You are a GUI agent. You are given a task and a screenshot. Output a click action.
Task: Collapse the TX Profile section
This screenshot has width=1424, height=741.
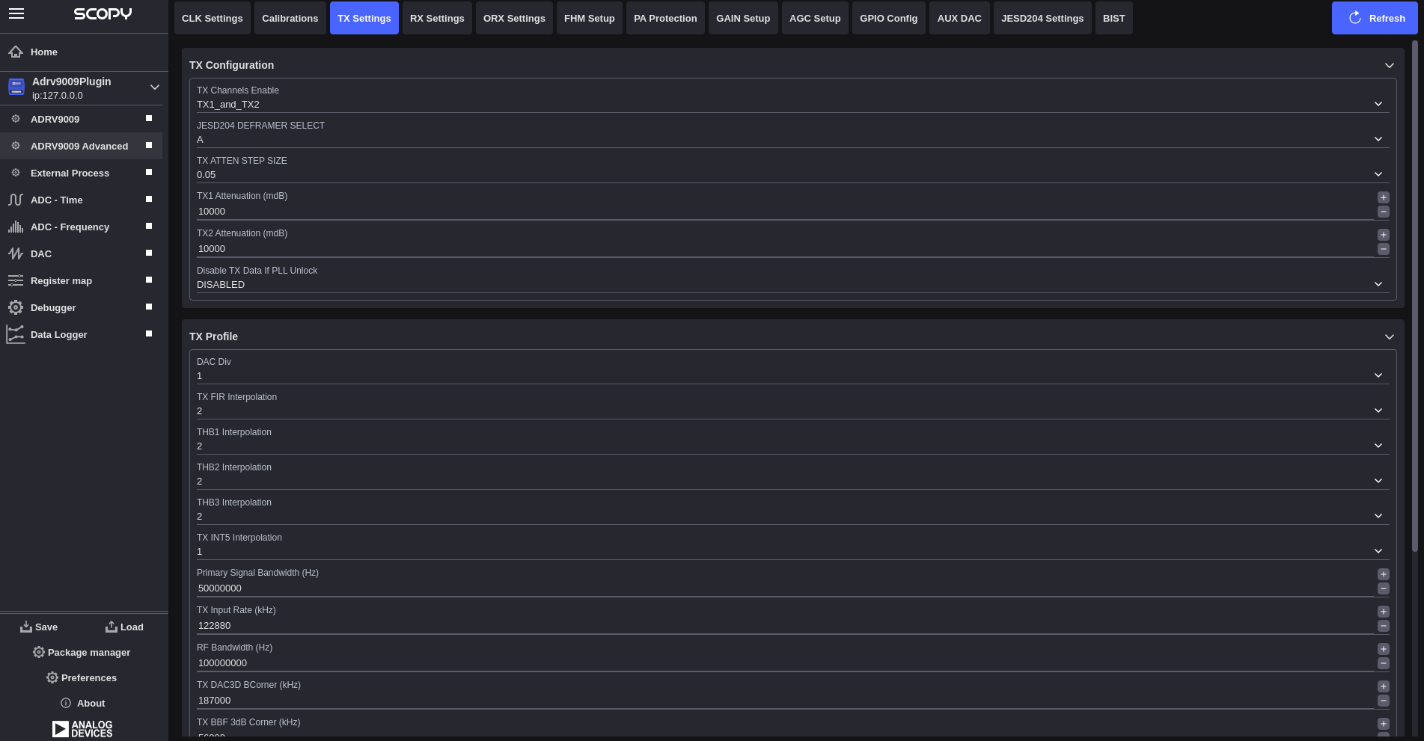[1389, 336]
